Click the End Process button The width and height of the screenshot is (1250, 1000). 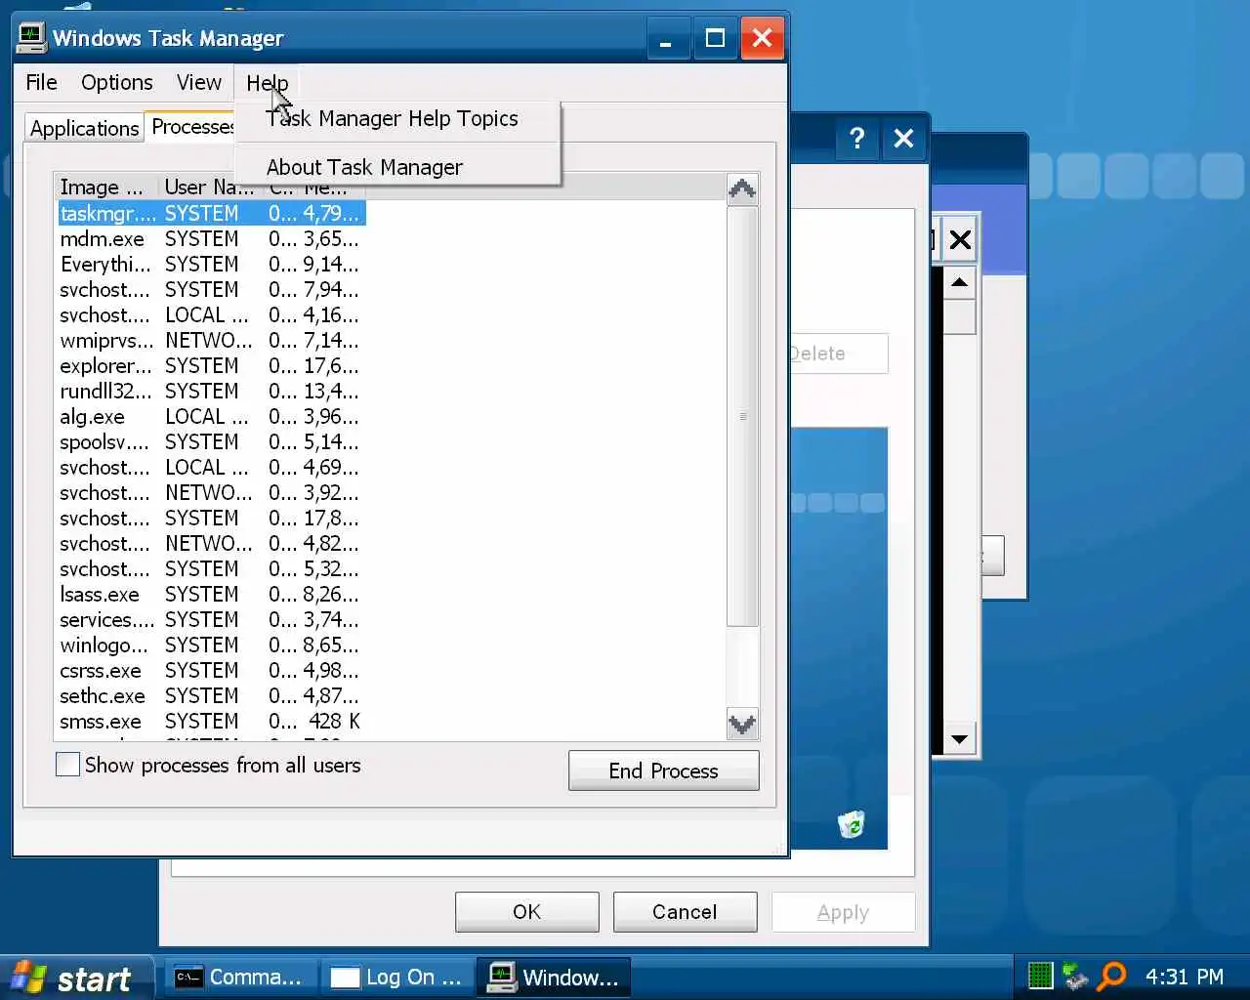663,771
